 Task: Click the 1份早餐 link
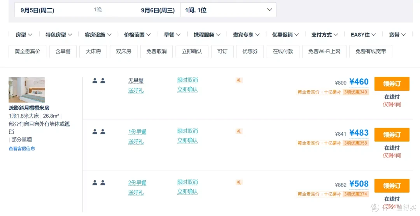(137, 131)
